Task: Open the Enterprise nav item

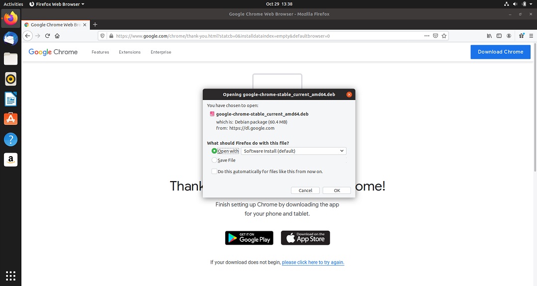Action: pyautogui.click(x=161, y=52)
